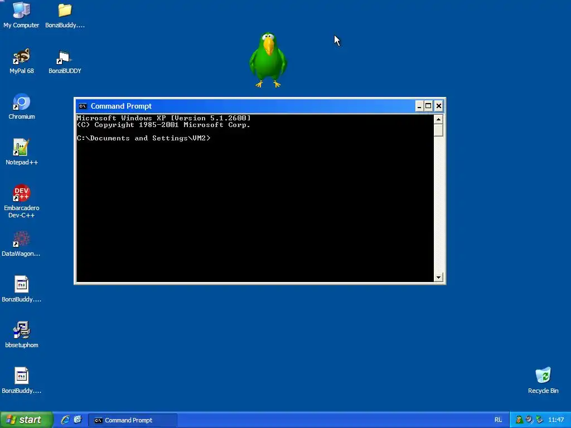The image size is (571, 428).
Task: Click the Show Desktop Quick Launch icon
Action: [78, 420]
